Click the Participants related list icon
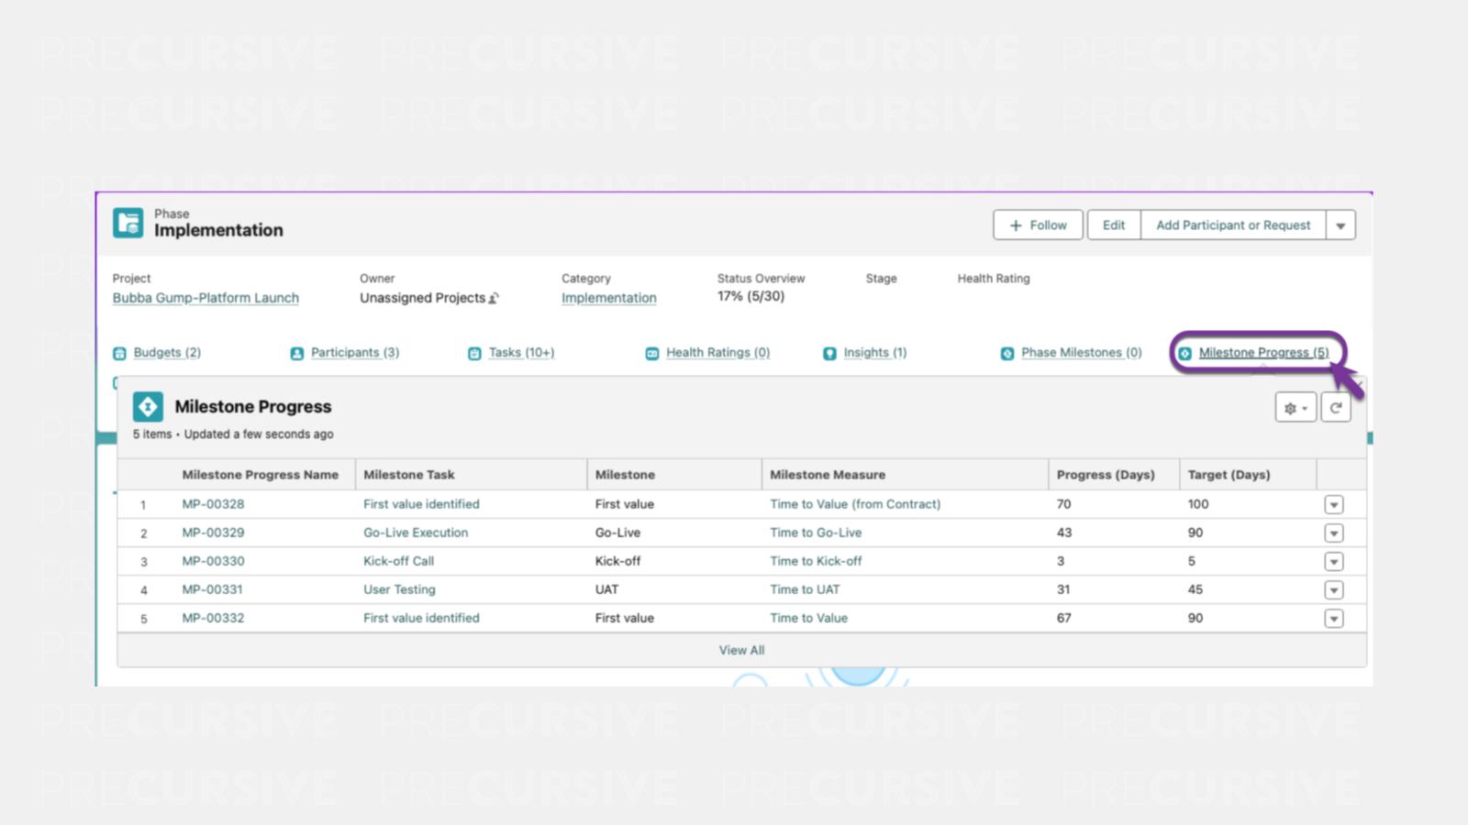The width and height of the screenshot is (1468, 825). tap(296, 354)
